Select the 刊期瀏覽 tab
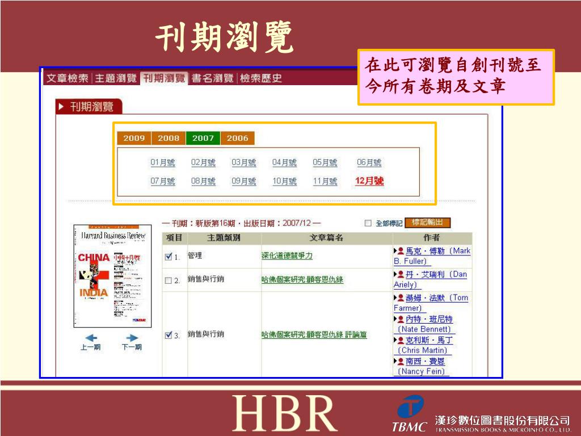The image size is (581, 436). [164, 78]
